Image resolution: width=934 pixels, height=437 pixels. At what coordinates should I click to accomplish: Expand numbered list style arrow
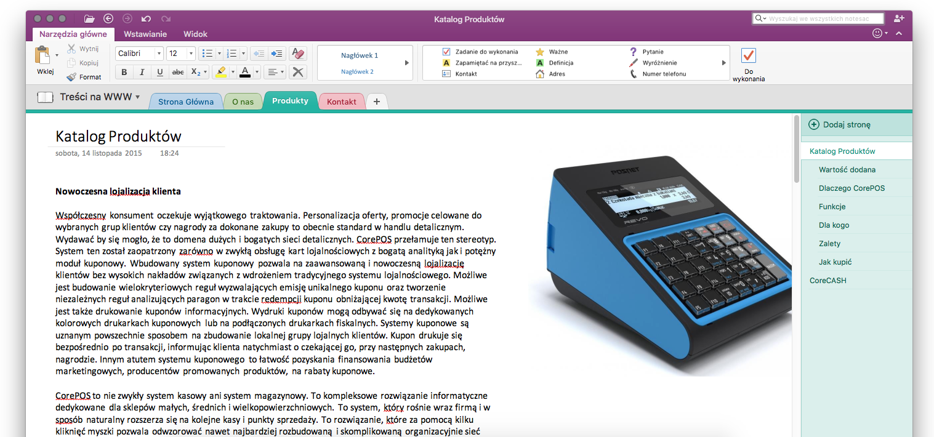[244, 54]
